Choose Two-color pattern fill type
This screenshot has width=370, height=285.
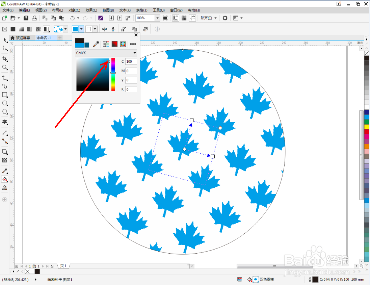click(47, 29)
